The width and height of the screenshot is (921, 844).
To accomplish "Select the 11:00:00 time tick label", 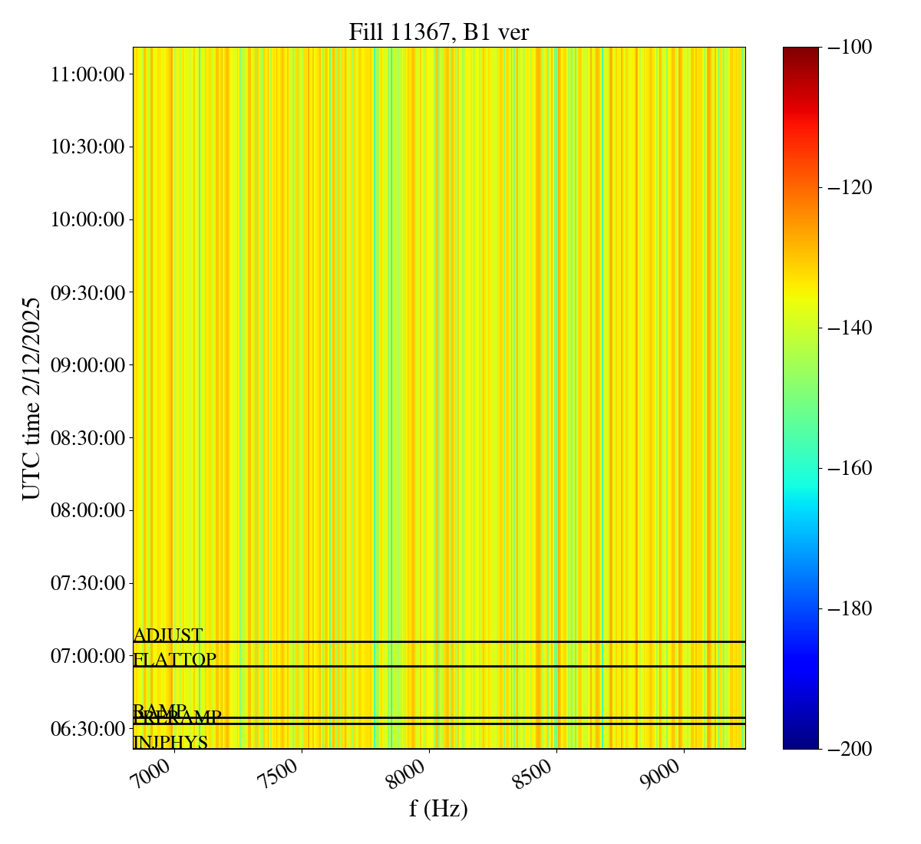I will 87,74.
